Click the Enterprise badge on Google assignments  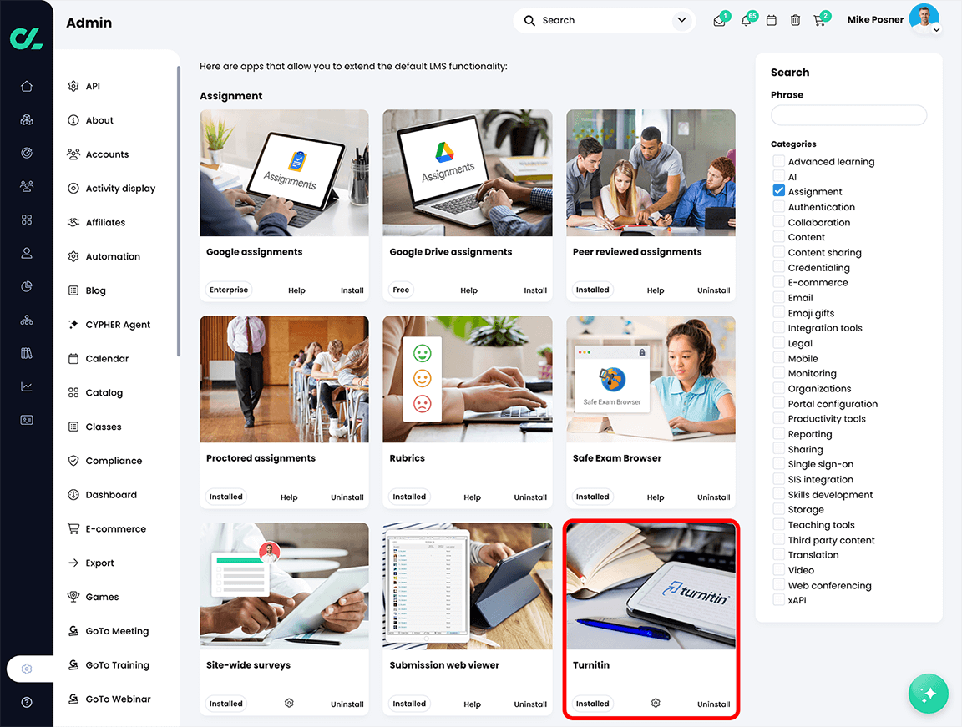(x=229, y=290)
